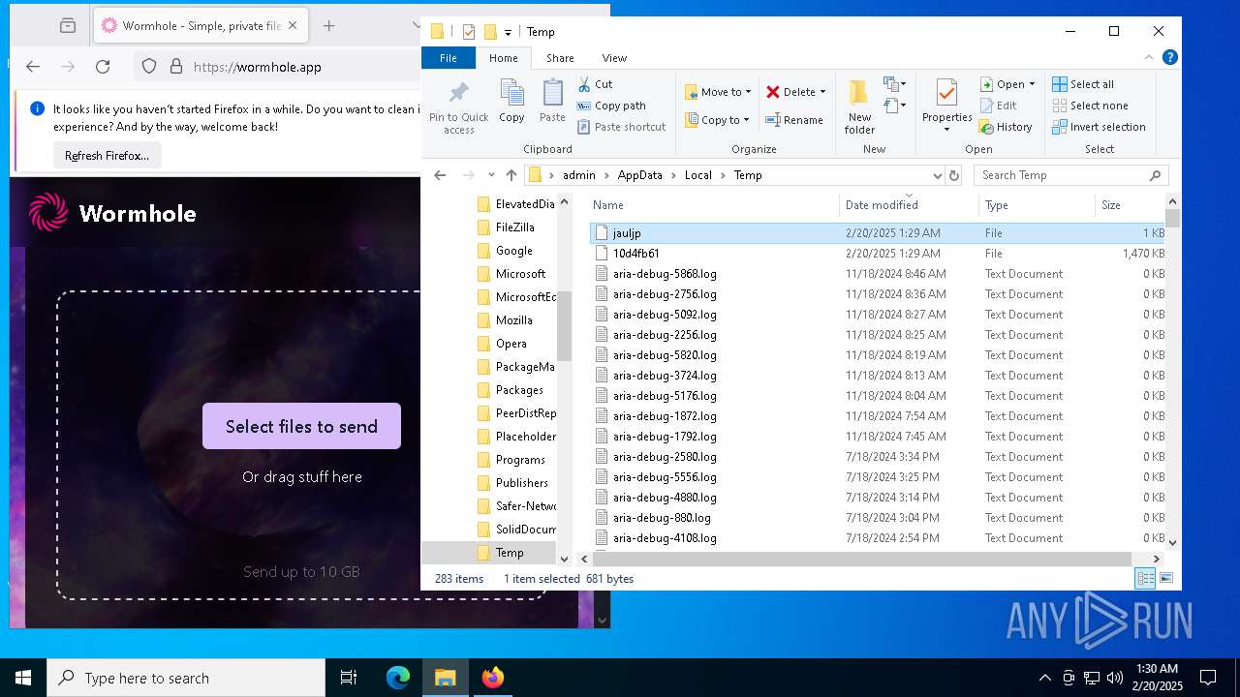Expand the Properties dropdown arrow
The image size is (1240, 697).
coord(946,130)
